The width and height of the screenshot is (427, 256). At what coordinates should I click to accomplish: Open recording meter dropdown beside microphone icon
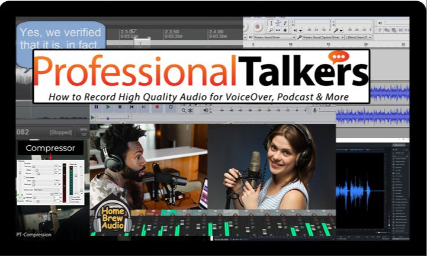point(341,30)
